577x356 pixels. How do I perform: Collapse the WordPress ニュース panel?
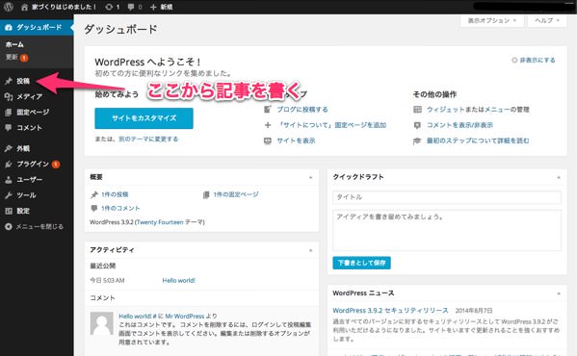559,293
